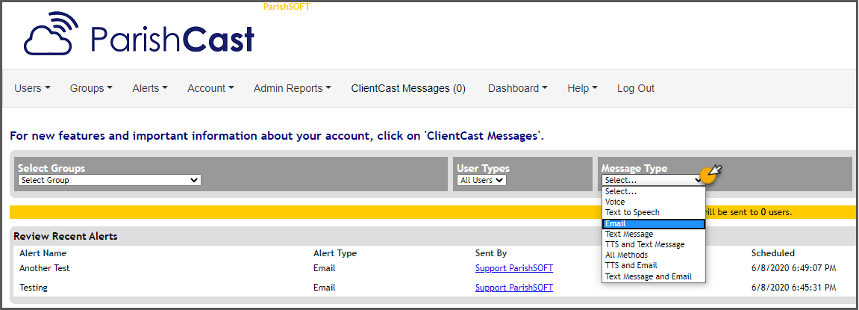Choose Email message type
The image size is (859, 310).
[x=653, y=224]
